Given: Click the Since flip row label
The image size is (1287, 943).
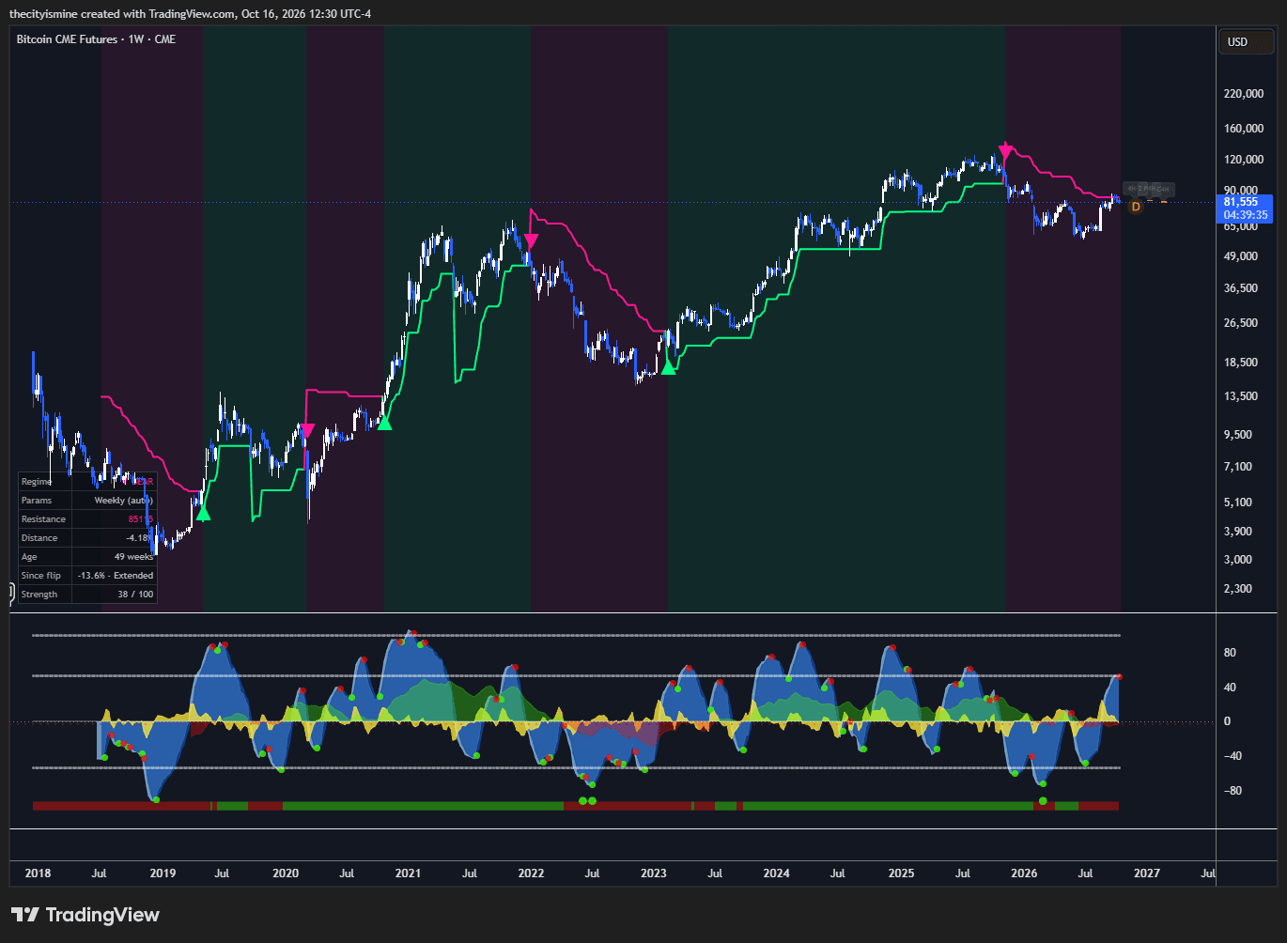Looking at the screenshot, I should tap(40, 576).
